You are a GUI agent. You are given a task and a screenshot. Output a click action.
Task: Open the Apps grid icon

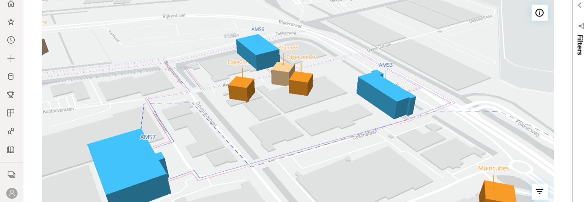(11, 113)
